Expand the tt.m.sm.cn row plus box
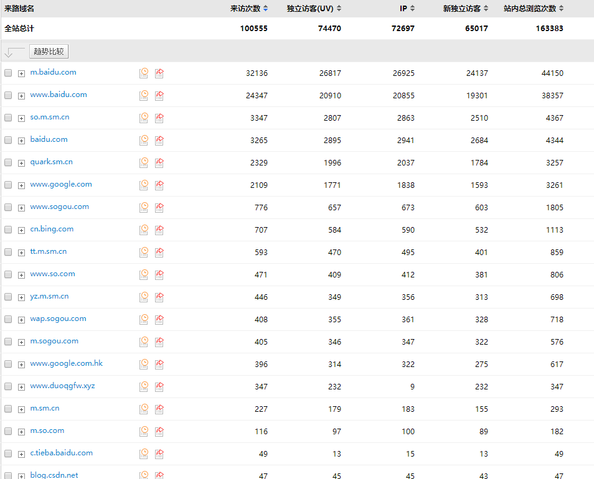Image resolution: width=594 pixels, height=479 pixels. 22,253
